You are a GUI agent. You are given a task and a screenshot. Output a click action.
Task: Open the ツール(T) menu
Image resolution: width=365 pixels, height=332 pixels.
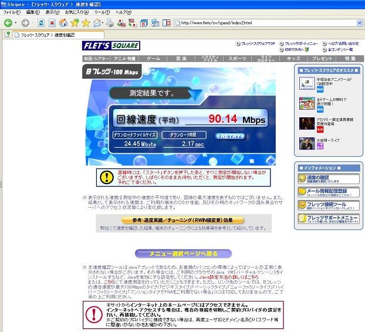point(102,12)
